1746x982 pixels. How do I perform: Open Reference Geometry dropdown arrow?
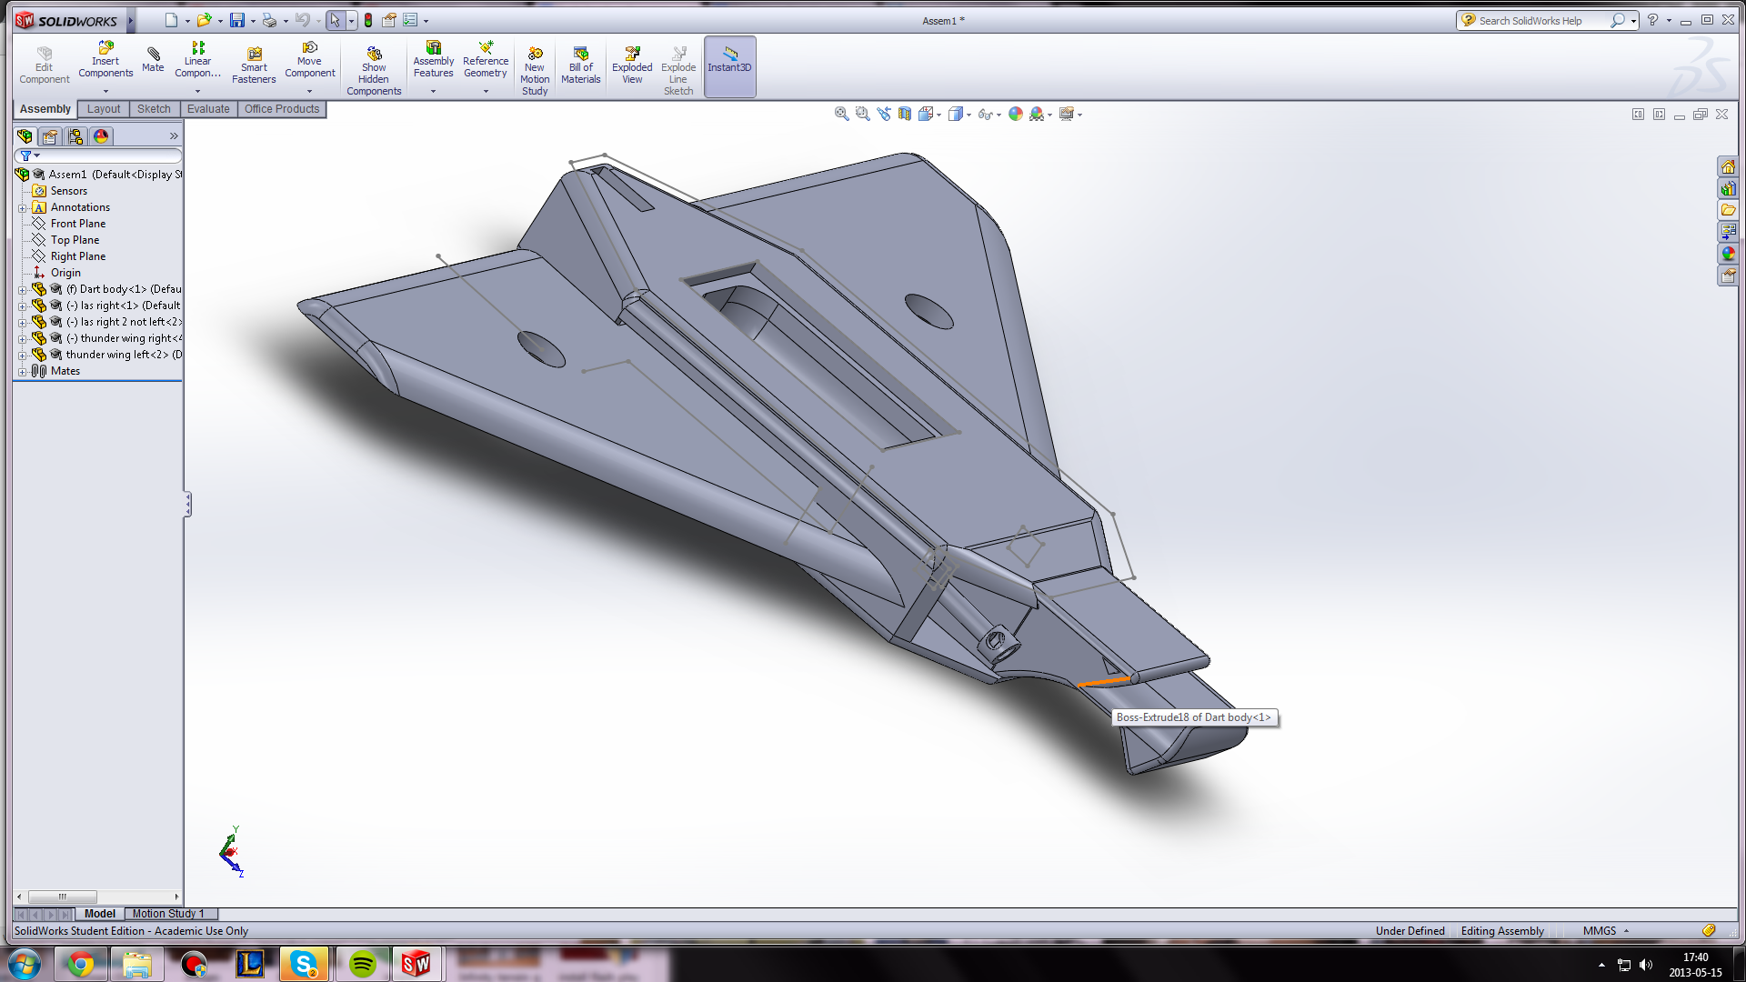pos(486,91)
